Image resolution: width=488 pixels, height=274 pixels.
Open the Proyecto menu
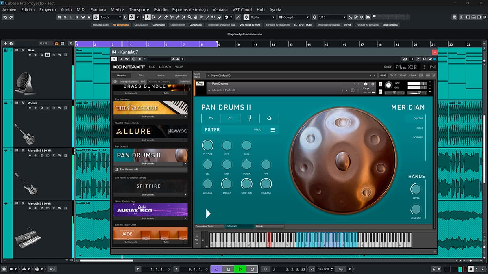tap(48, 9)
